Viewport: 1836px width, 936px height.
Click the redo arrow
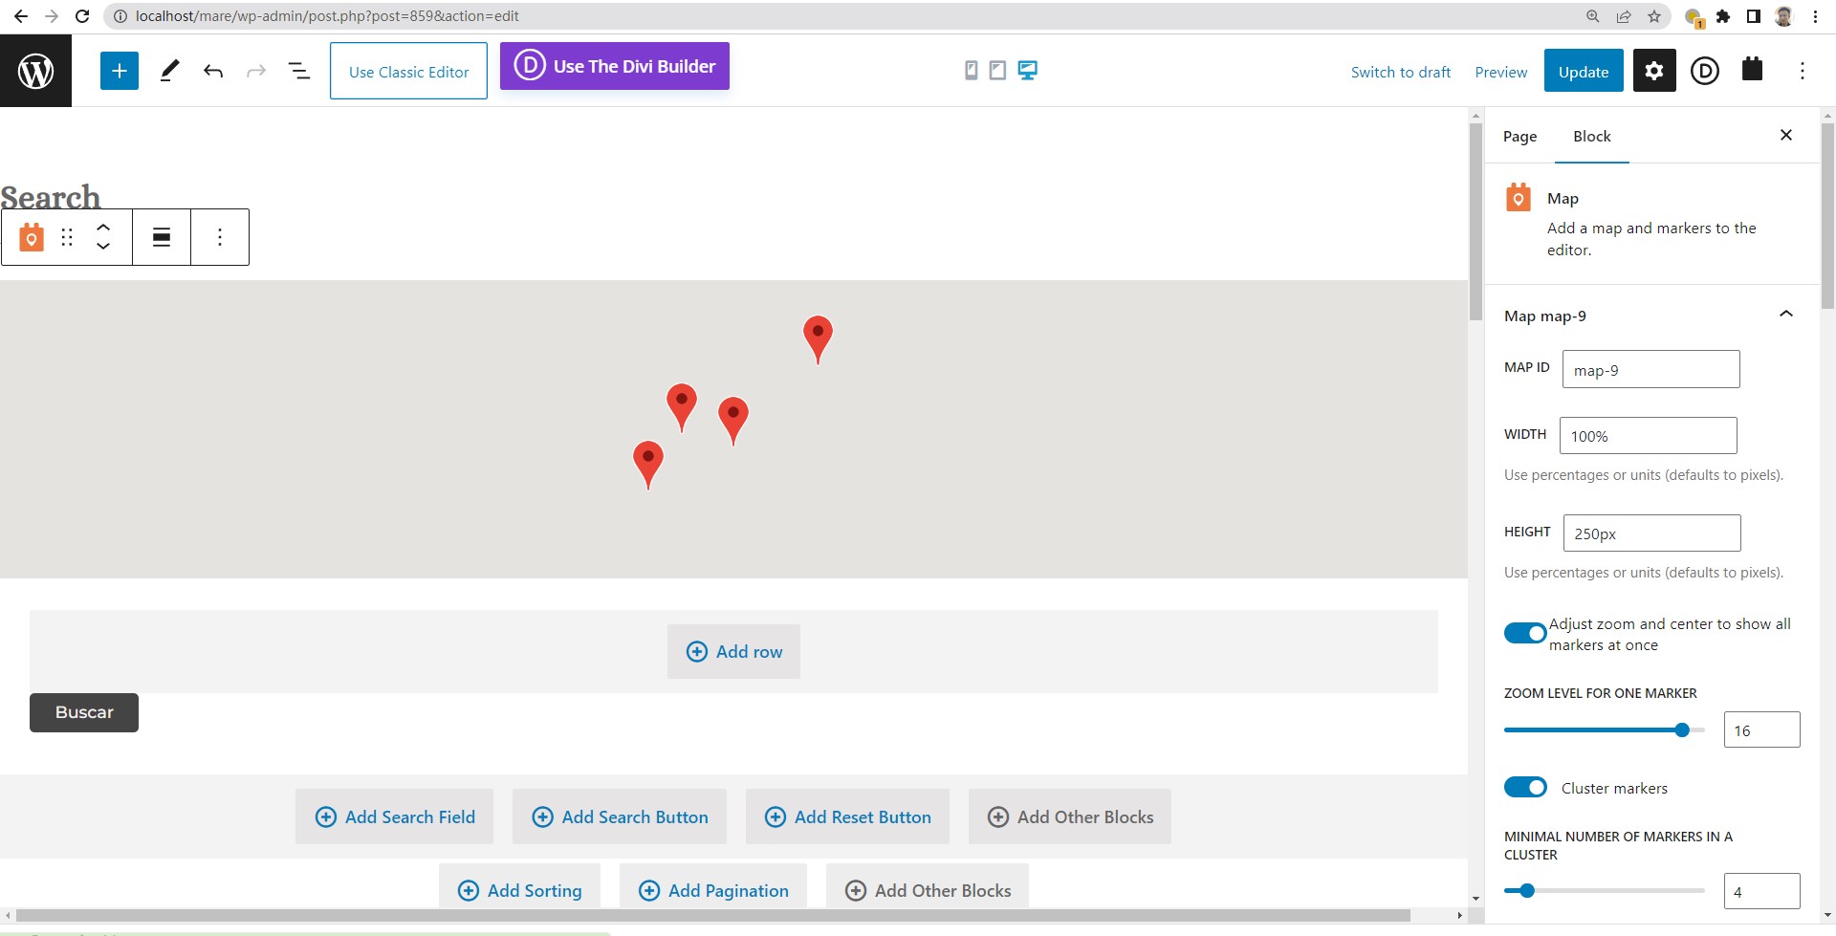[x=255, y=71]
